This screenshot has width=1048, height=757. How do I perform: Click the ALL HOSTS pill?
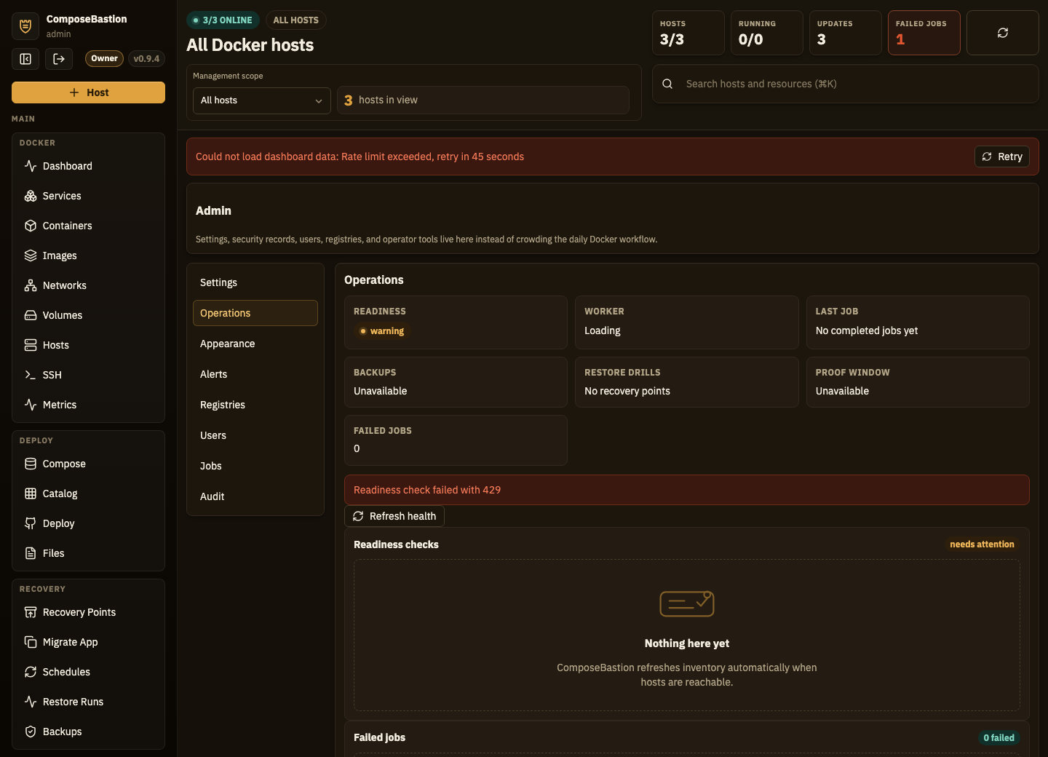pos(296,20)
